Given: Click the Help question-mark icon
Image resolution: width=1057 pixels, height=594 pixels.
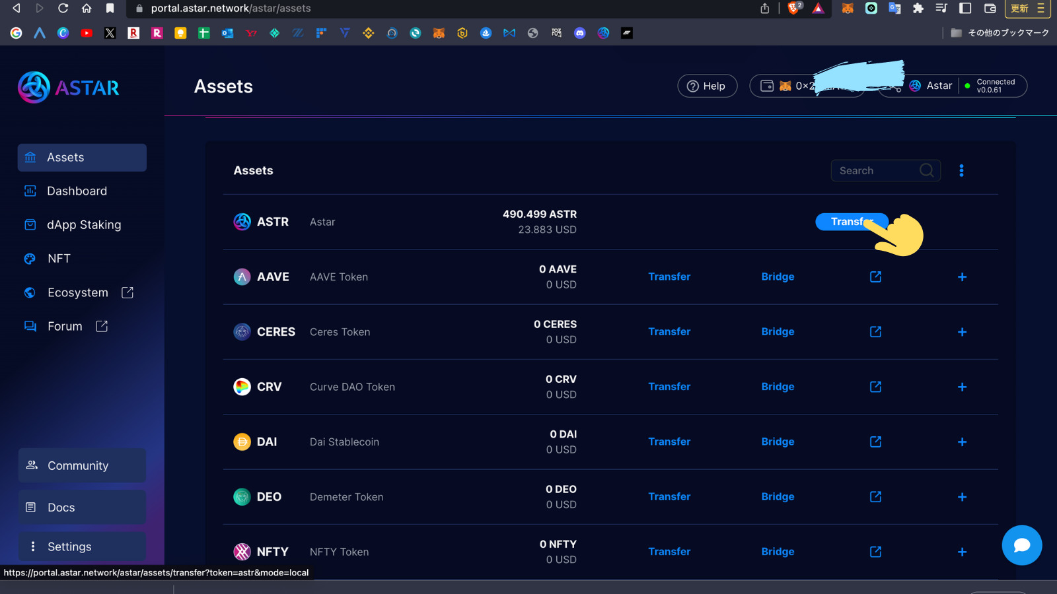Looking at the screenshot, I should click(x=692, y=86).
